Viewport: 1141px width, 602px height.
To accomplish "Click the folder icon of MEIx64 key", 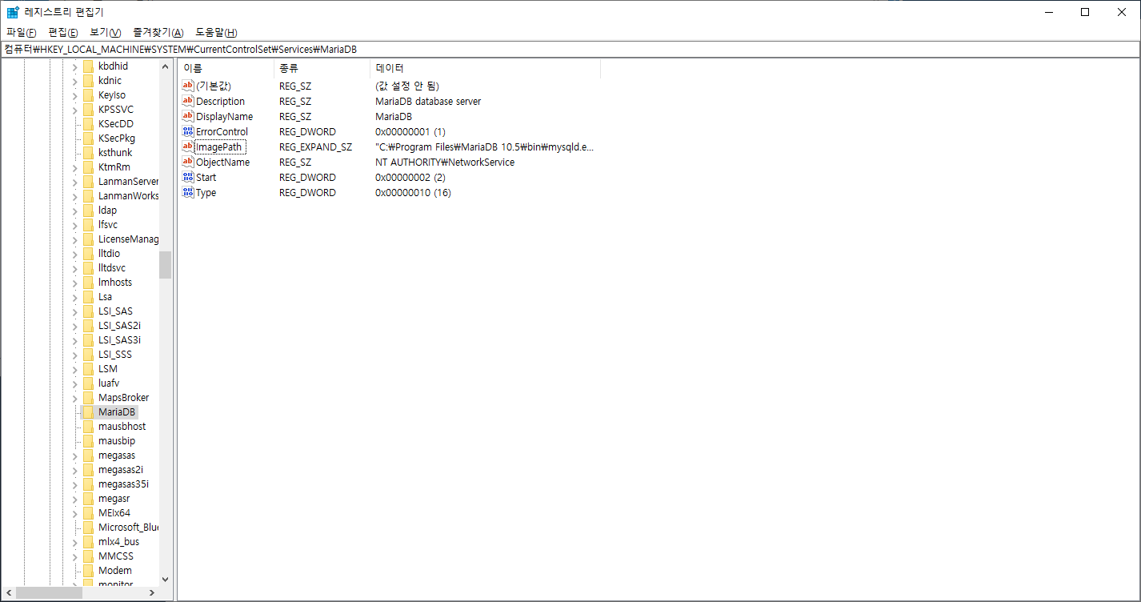I will pyautogui.click(x=88, y=512).
